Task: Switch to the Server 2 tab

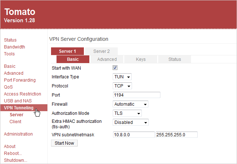Action: point(101,51)
